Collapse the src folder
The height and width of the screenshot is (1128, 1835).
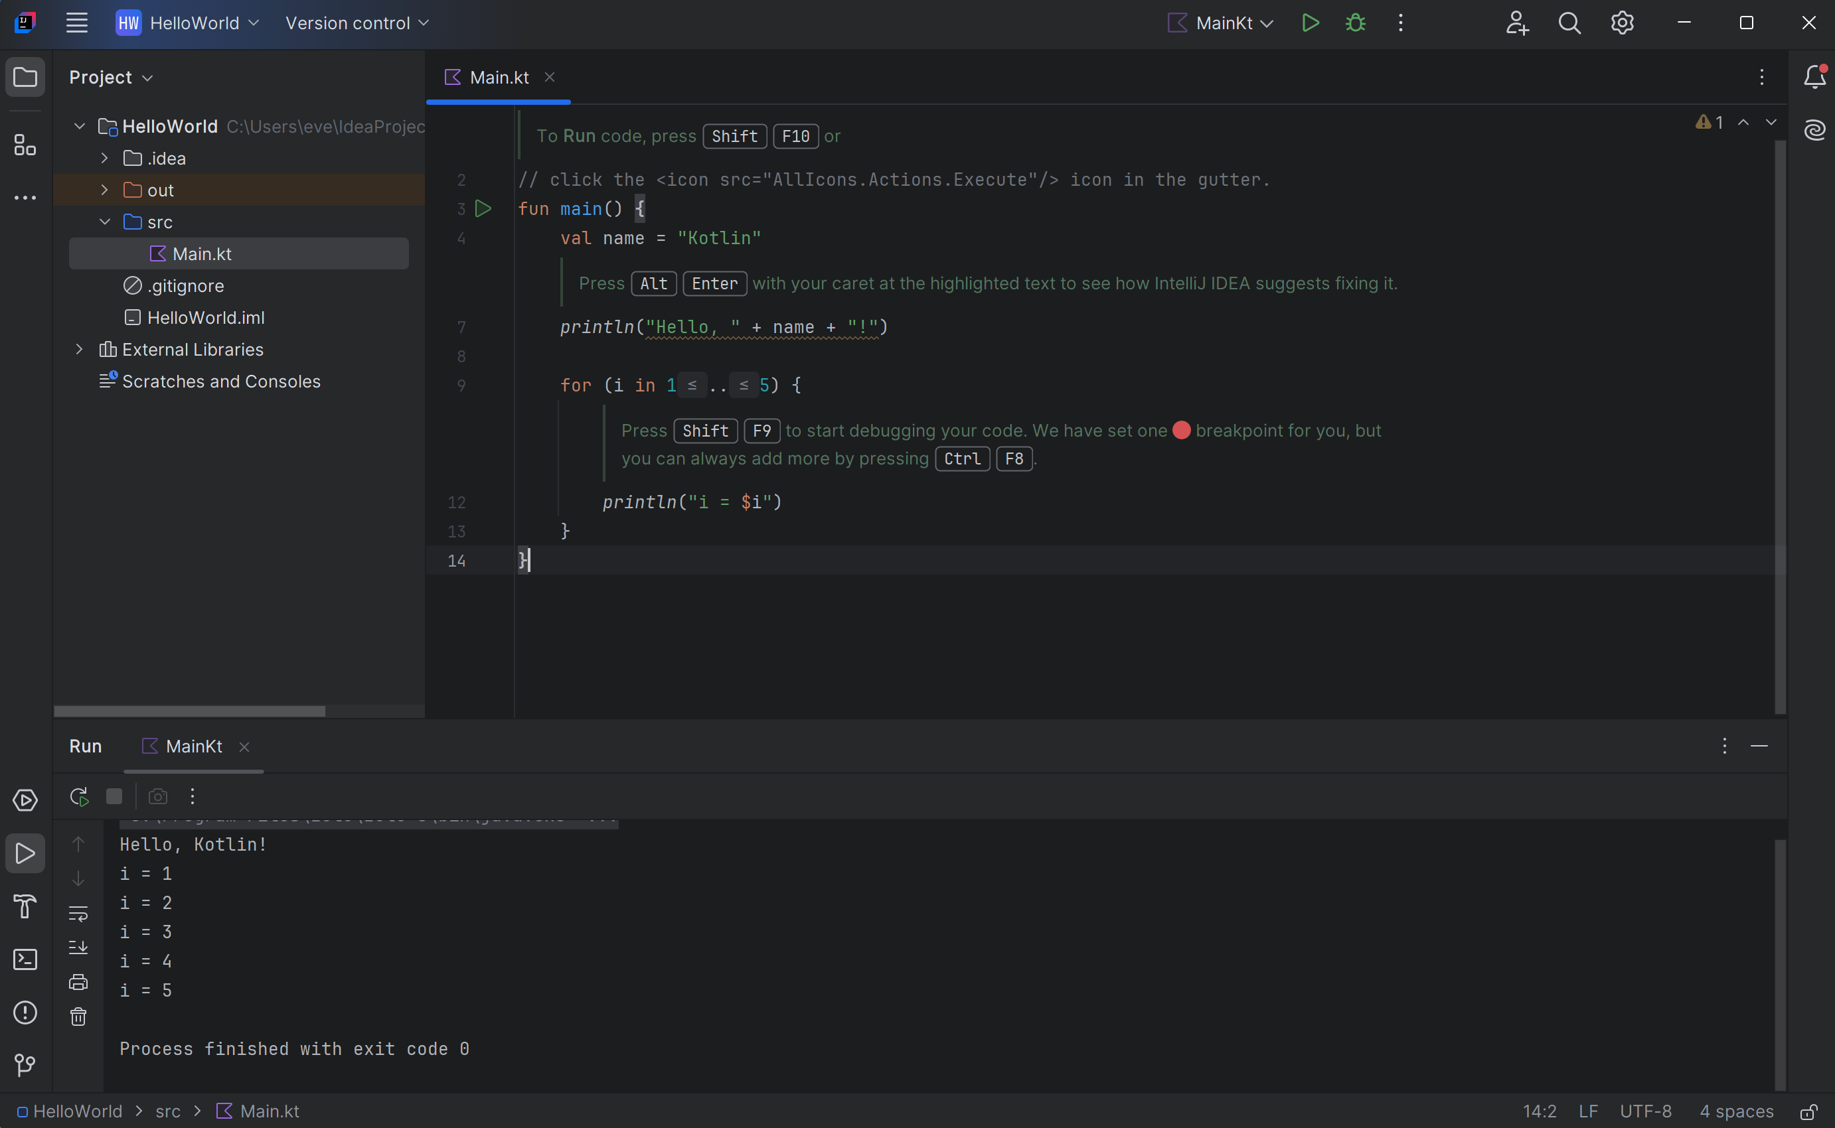(104, 222)
